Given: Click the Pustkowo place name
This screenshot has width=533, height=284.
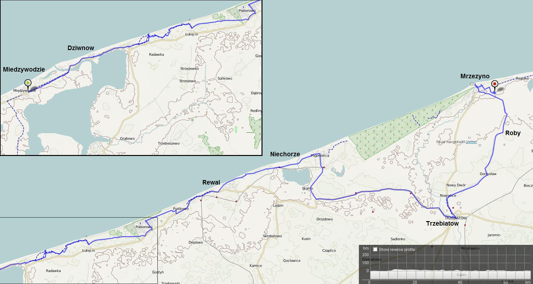Looking at the screenshot, I should [181, 209].
